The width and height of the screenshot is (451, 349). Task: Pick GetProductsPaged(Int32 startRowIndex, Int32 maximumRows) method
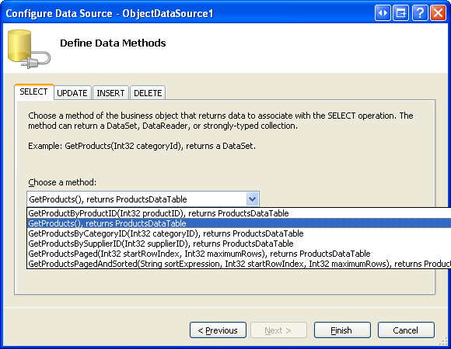point(239,254)
